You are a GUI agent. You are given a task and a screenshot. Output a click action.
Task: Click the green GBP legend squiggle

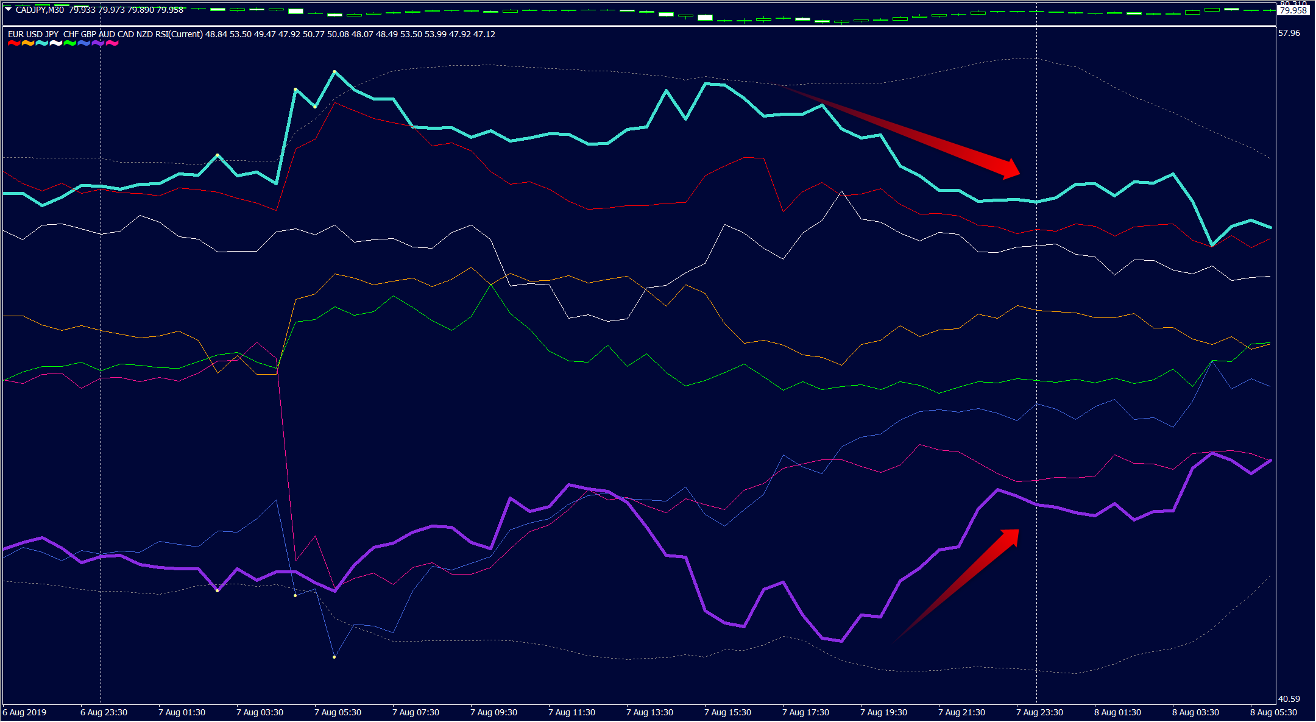click(x=69, y=43)
